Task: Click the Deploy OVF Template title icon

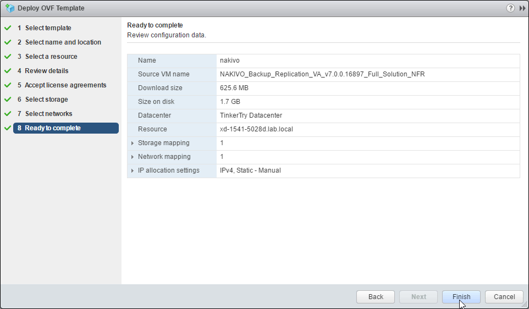Action: tap(10, 8)
